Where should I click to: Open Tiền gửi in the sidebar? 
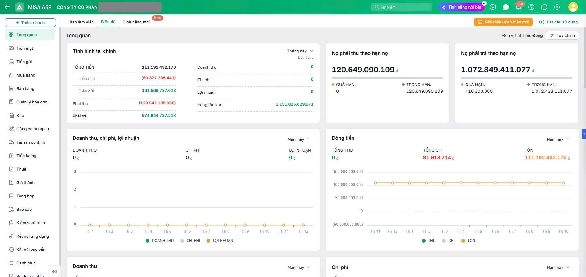[x=30, y=62]
